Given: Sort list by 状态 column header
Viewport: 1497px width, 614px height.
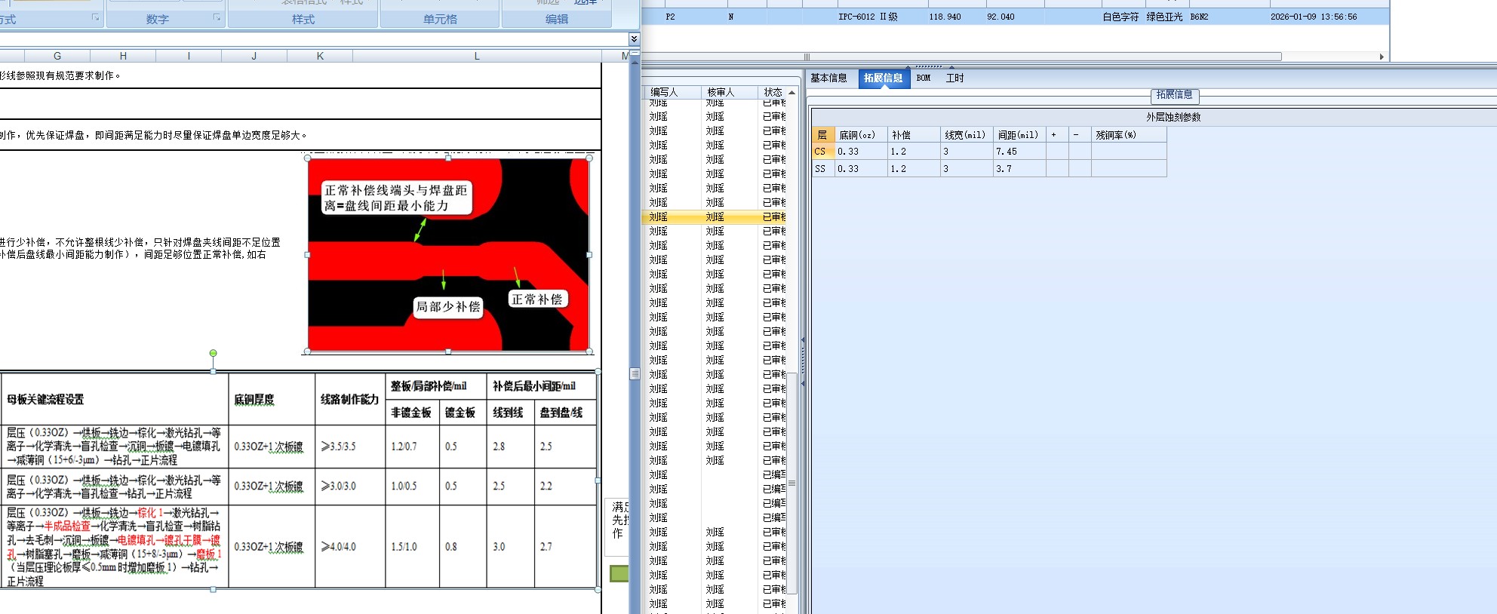Looking at the screenshot, I should (x=773, y=92).
